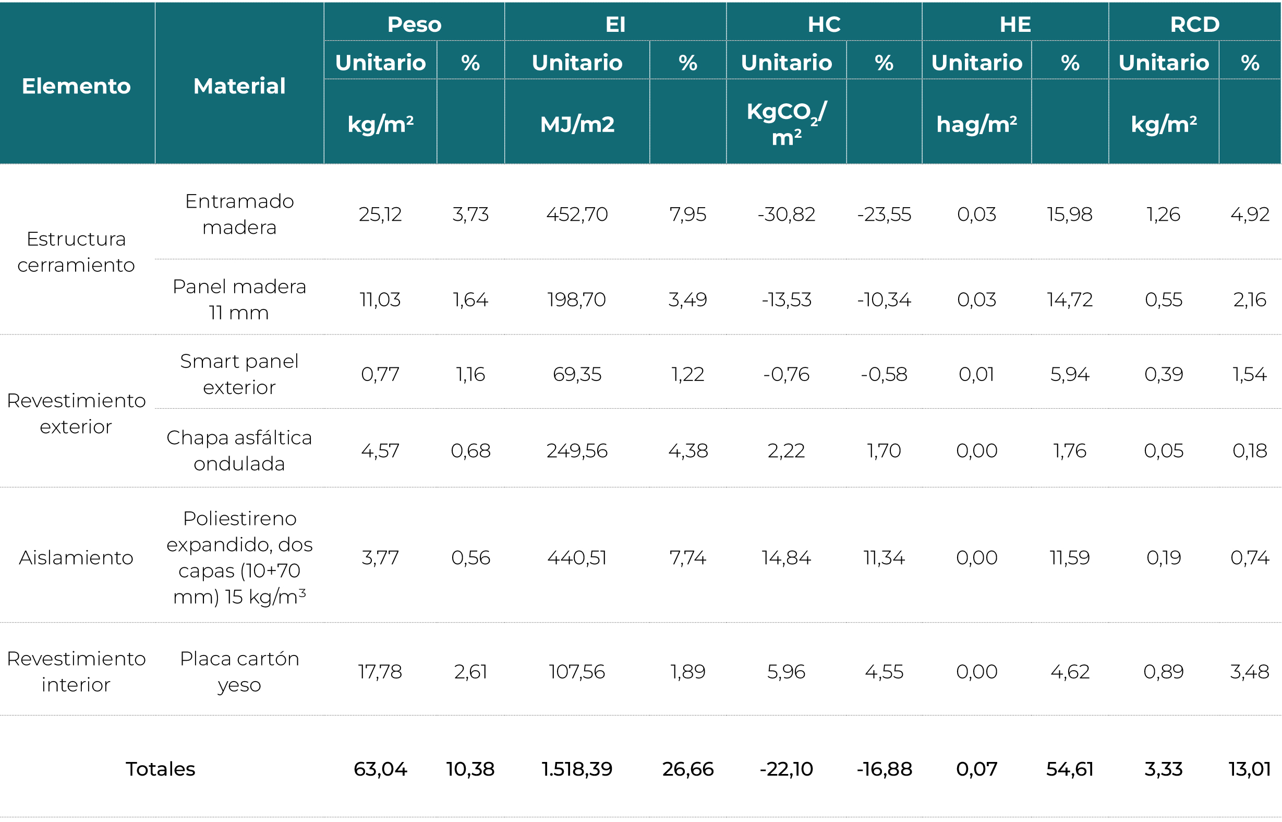1282x822 pixels.
Task: Select the 1.518,39 total EI value
Action: [577, 769]
